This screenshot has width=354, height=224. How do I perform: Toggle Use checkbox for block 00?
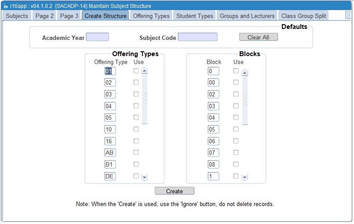(x=236, y=82)
